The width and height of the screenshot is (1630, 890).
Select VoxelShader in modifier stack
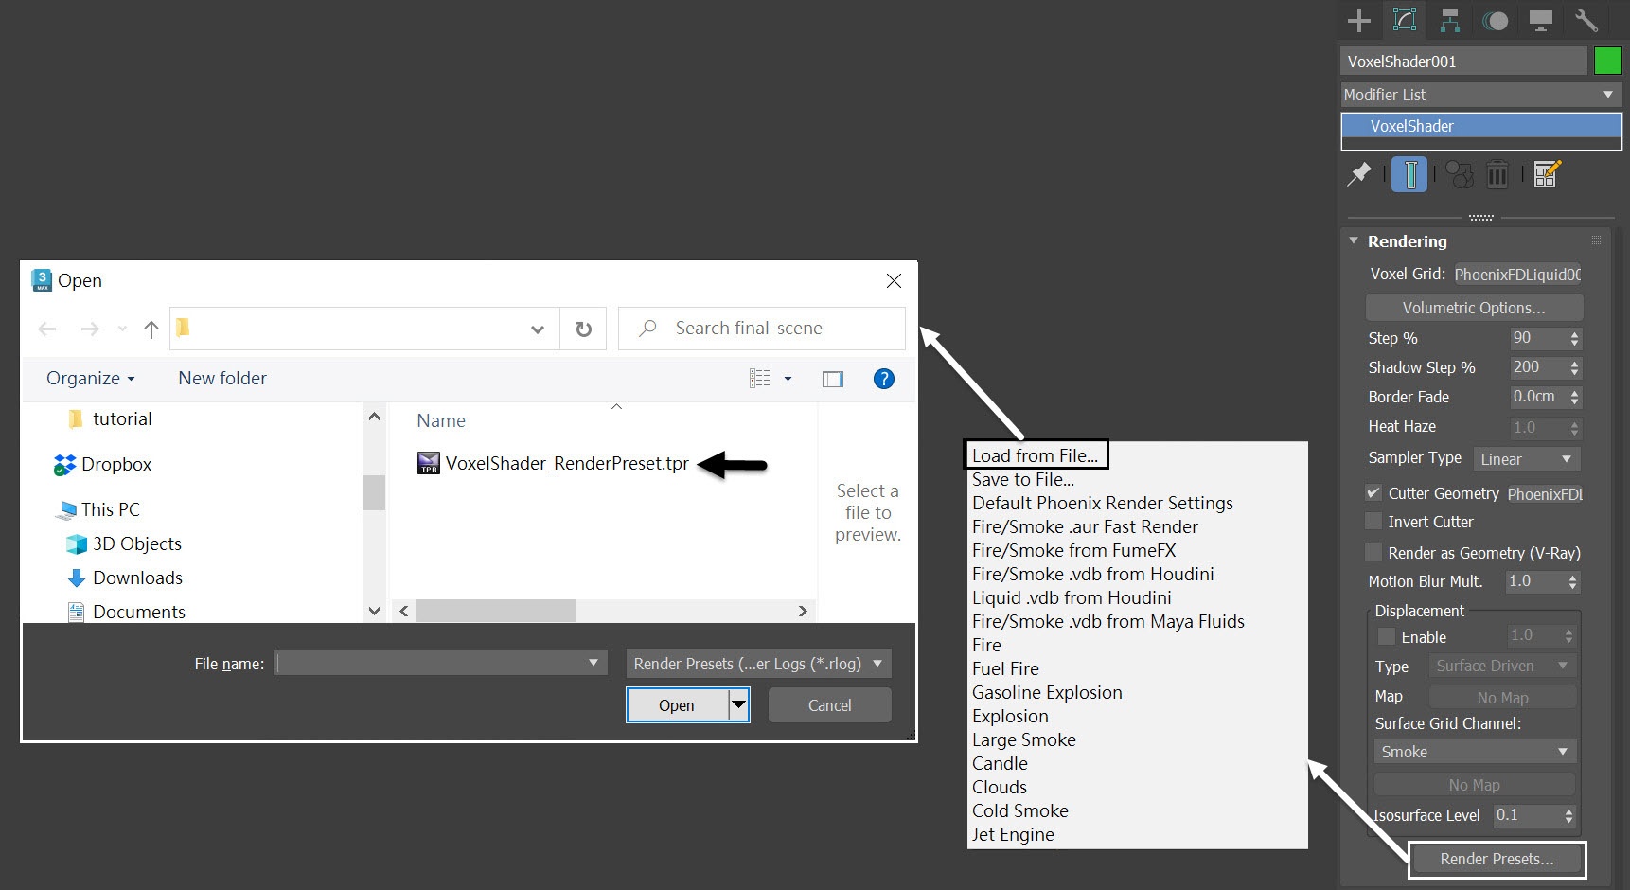(1481, 126)
